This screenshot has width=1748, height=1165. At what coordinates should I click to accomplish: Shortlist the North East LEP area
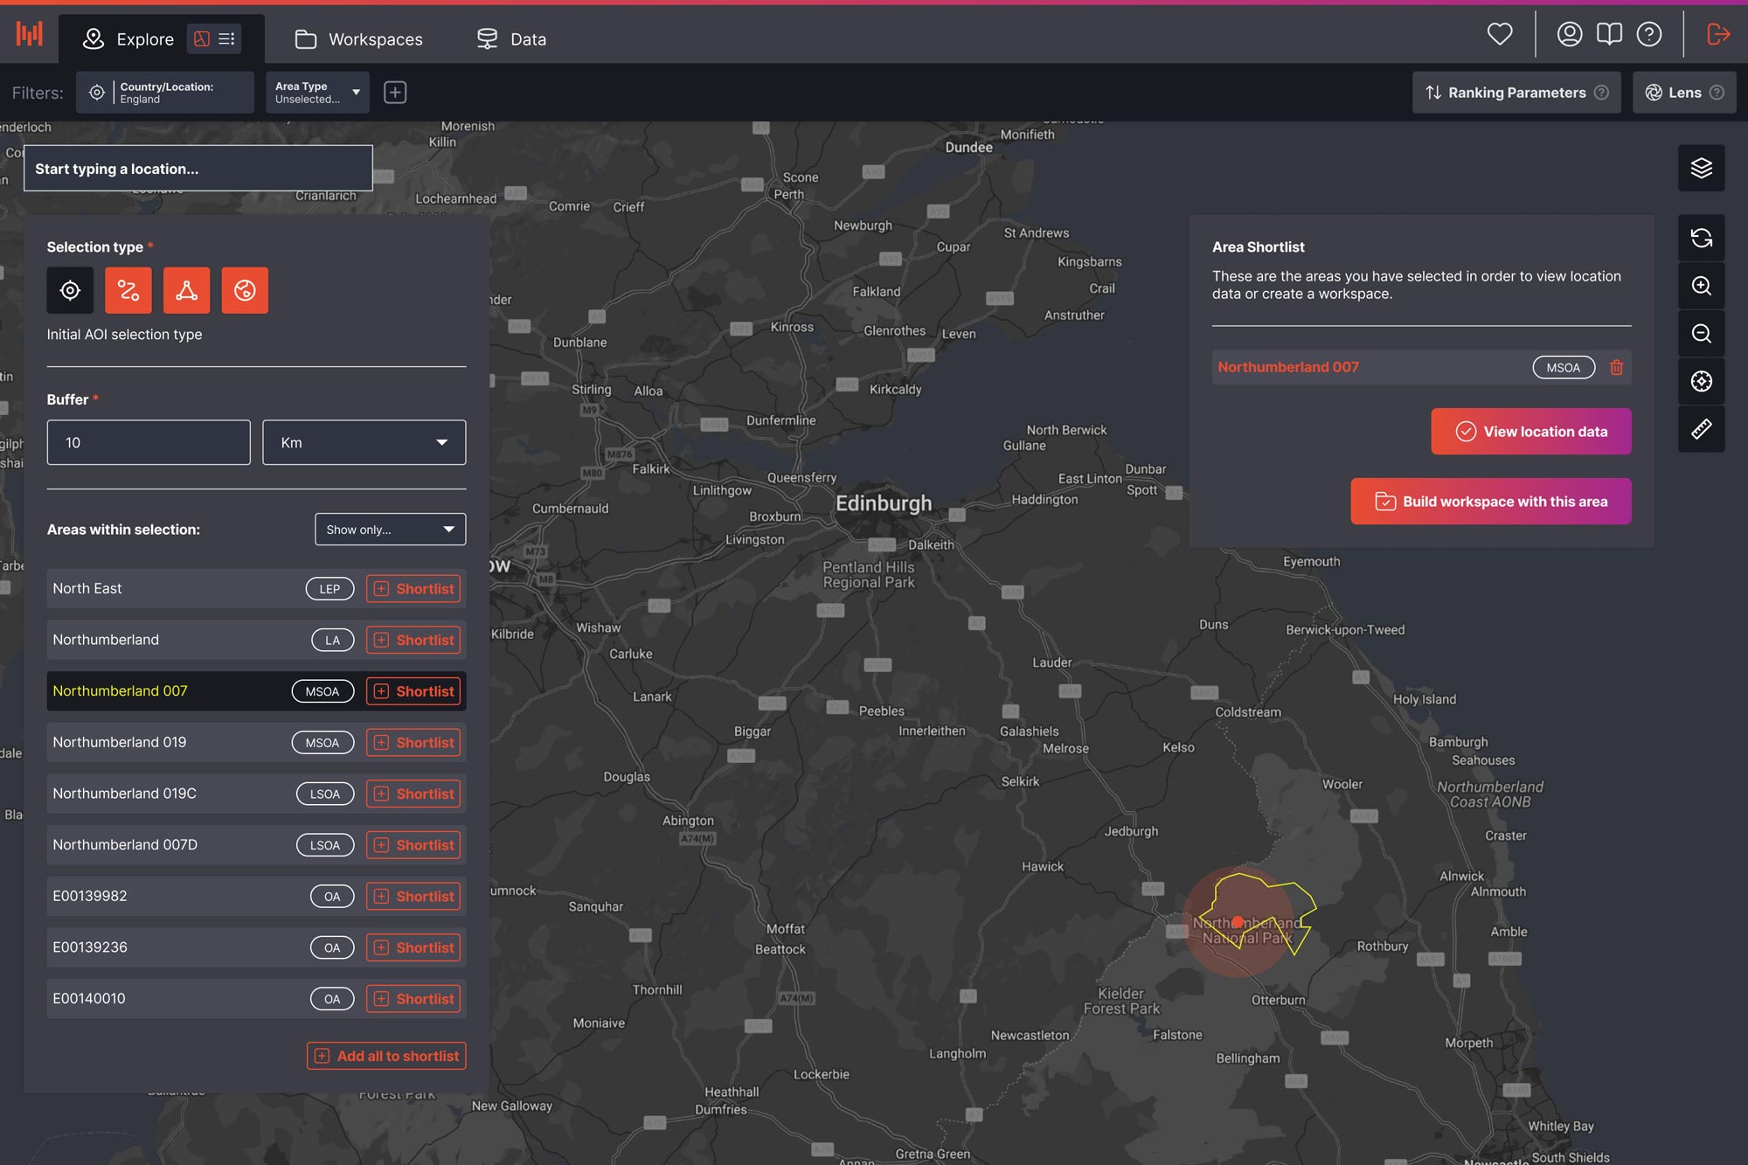[415, 588]
